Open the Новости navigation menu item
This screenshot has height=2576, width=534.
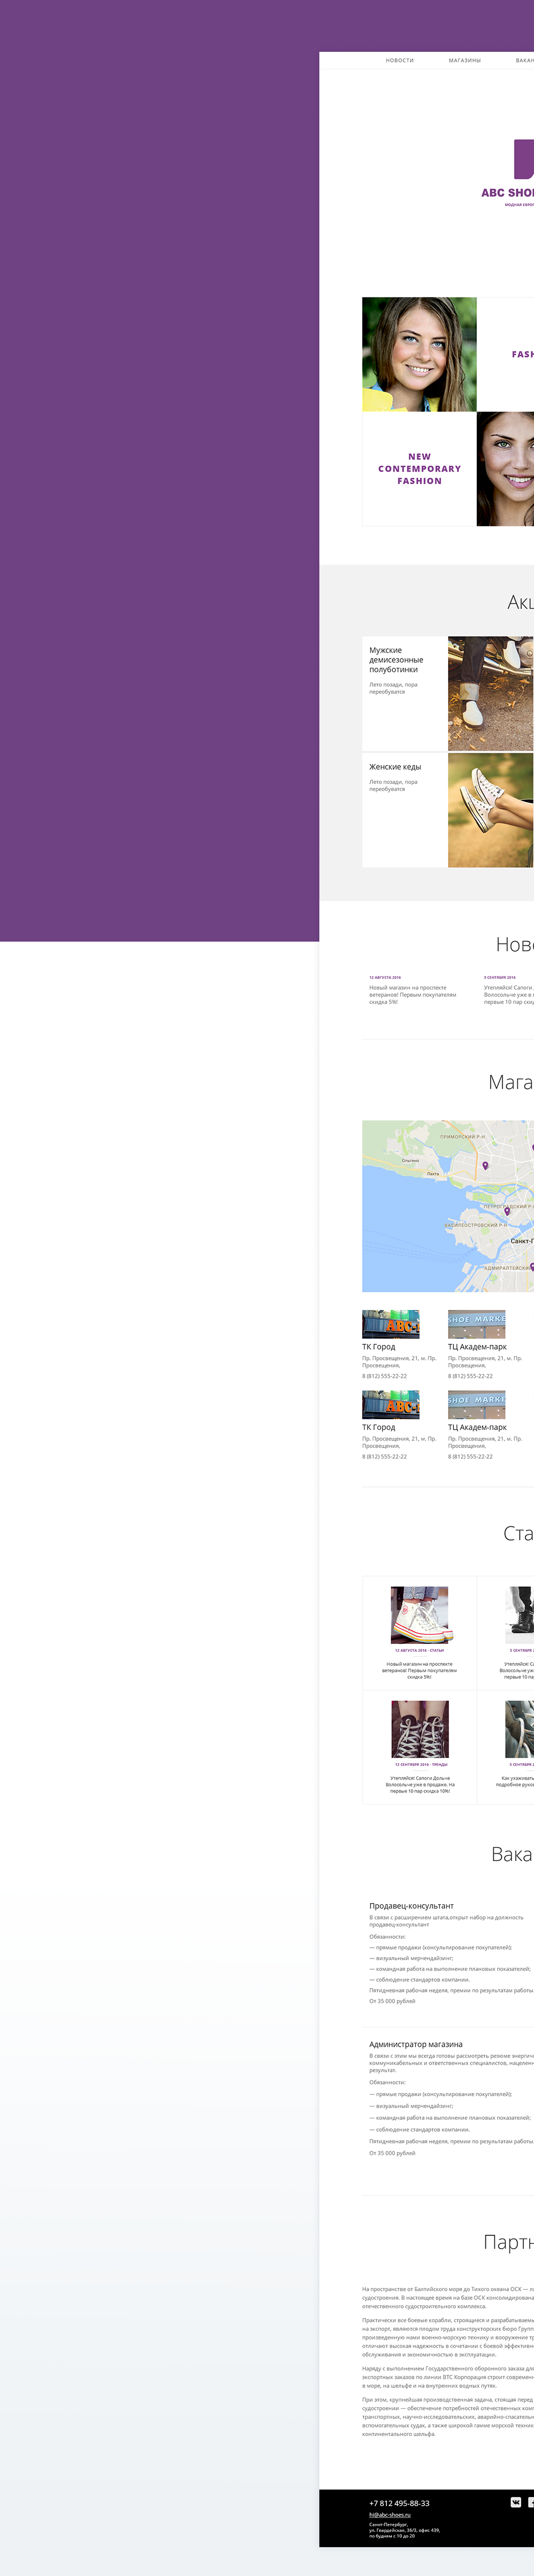[399, 60]
